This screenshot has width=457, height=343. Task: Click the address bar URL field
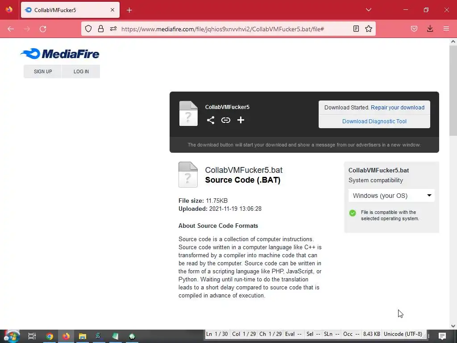[x=222, y=29]
